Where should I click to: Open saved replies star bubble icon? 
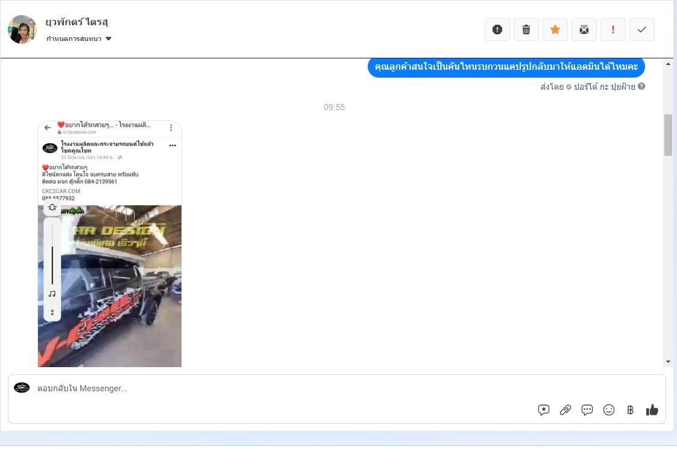coord(544,410)
